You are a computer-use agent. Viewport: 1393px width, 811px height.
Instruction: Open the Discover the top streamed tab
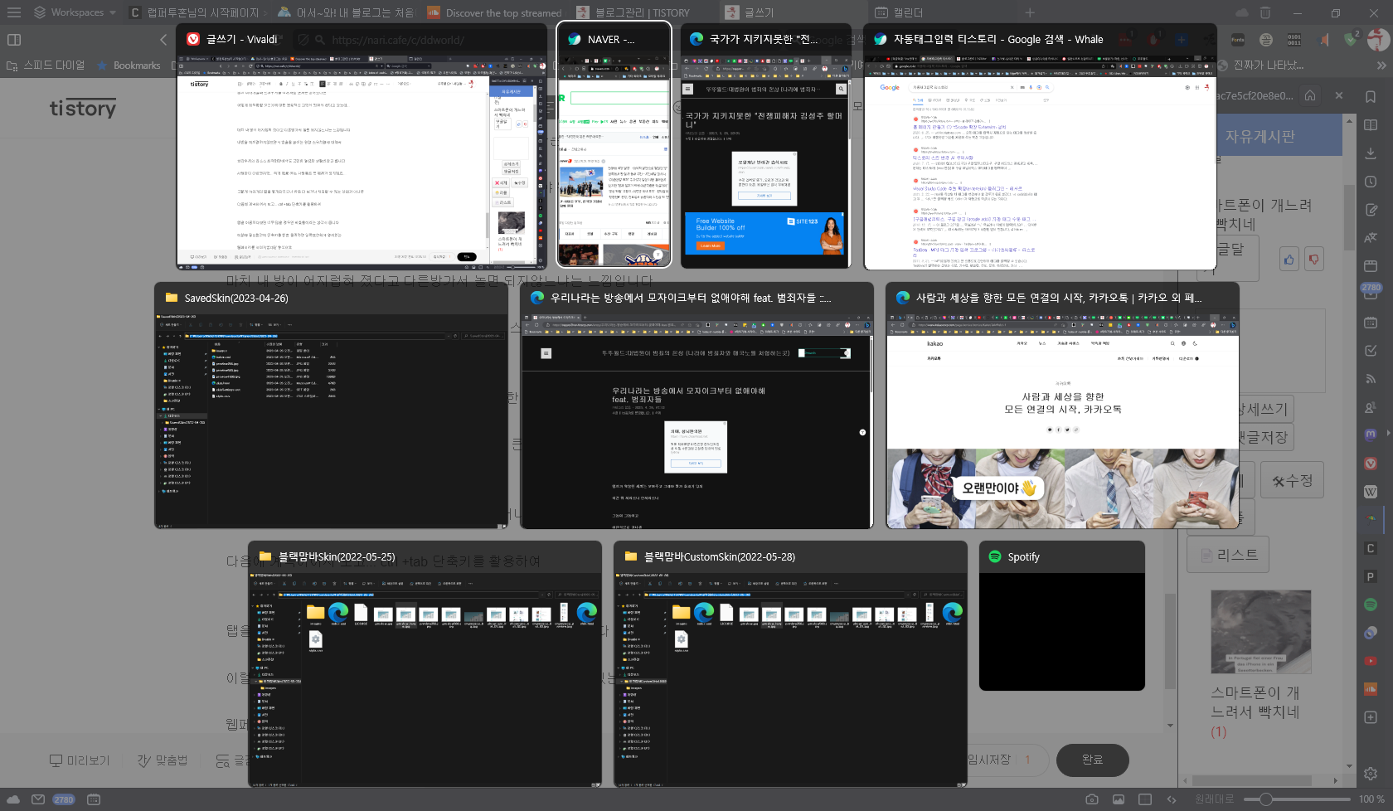click(494, 12)
